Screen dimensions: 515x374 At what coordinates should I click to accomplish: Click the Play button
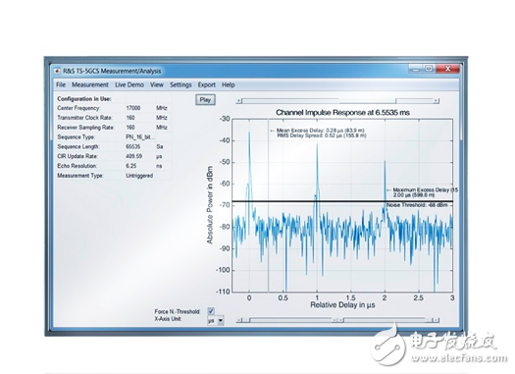(x=205, y=100)
